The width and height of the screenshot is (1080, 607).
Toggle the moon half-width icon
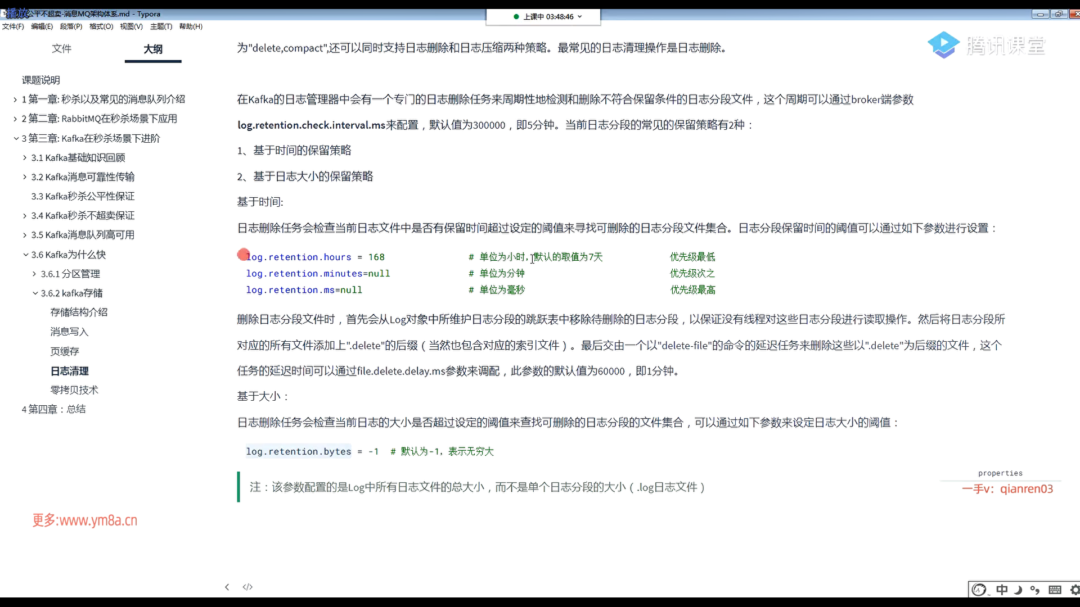pos(1018,590)
